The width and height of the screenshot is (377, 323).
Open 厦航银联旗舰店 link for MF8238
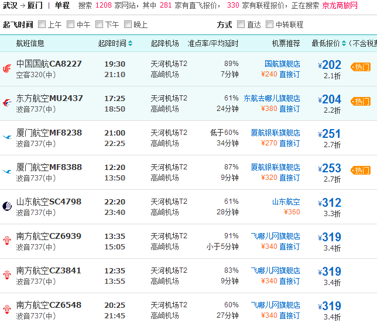tap(275, 133)
